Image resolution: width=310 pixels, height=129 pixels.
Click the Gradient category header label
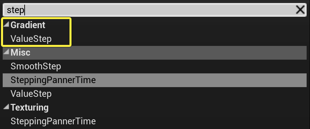point(28,25)
